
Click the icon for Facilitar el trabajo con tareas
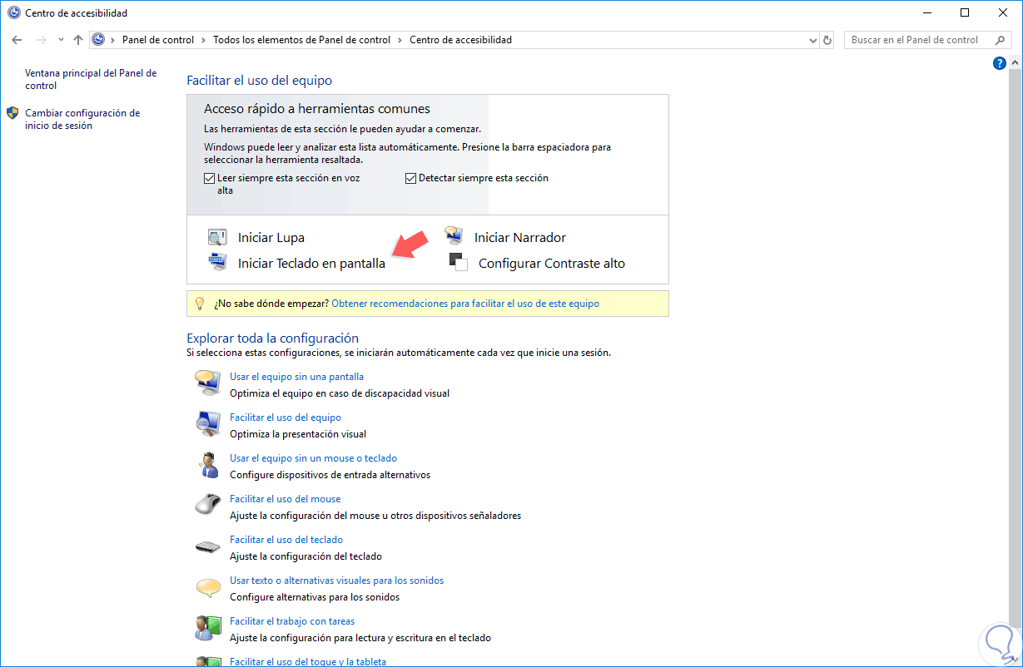click(x=207, y=629)
